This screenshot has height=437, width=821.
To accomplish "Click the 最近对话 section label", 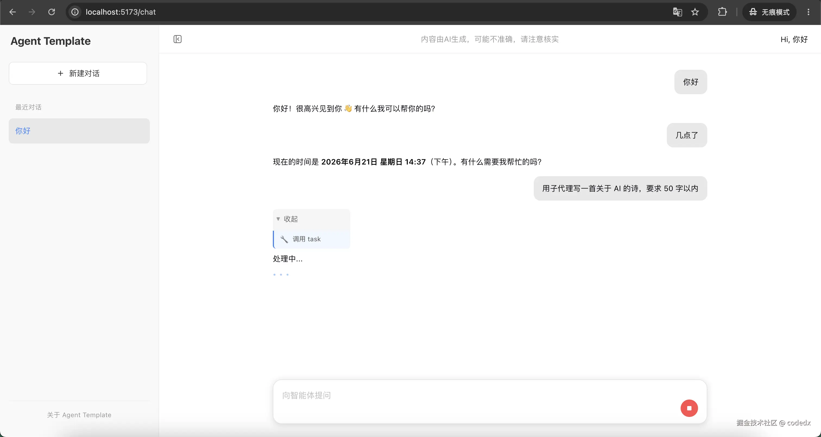I will (x=28, y=107).
